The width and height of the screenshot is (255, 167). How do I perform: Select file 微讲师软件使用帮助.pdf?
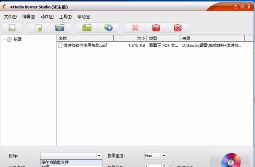pos(85,45)
